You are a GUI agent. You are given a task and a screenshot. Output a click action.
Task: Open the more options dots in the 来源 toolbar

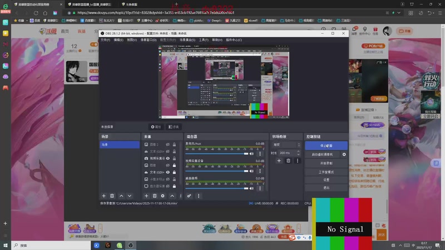click(x=180, y=196)
